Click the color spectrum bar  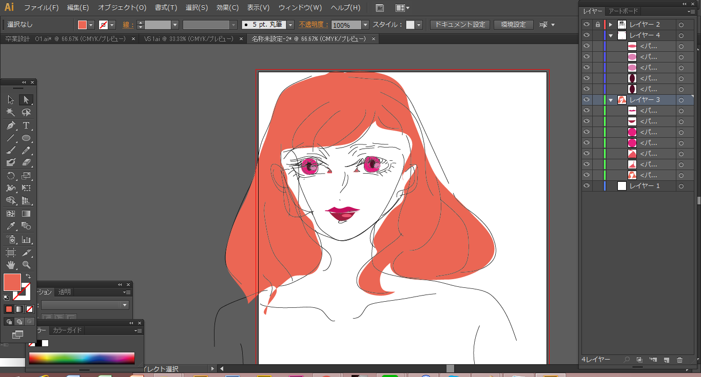(x=82, y=358)
